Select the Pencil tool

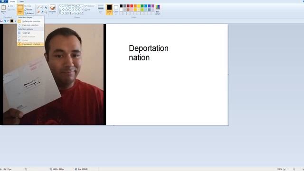point(38,8)
